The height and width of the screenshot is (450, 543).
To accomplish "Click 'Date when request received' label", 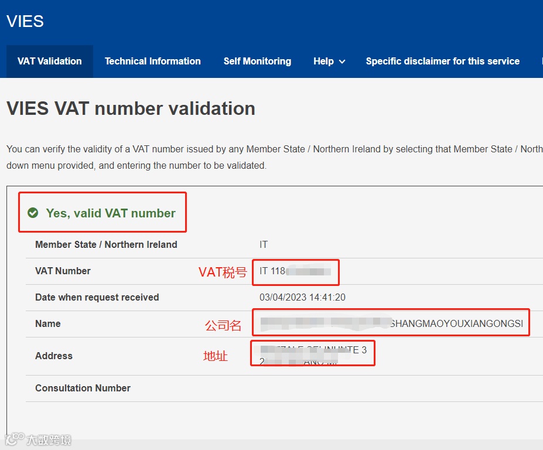I will coord(97,297).
